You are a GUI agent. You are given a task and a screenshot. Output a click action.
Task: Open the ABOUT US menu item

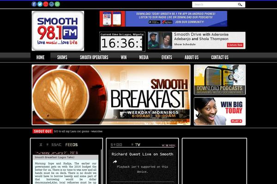[x=192, y=57]
